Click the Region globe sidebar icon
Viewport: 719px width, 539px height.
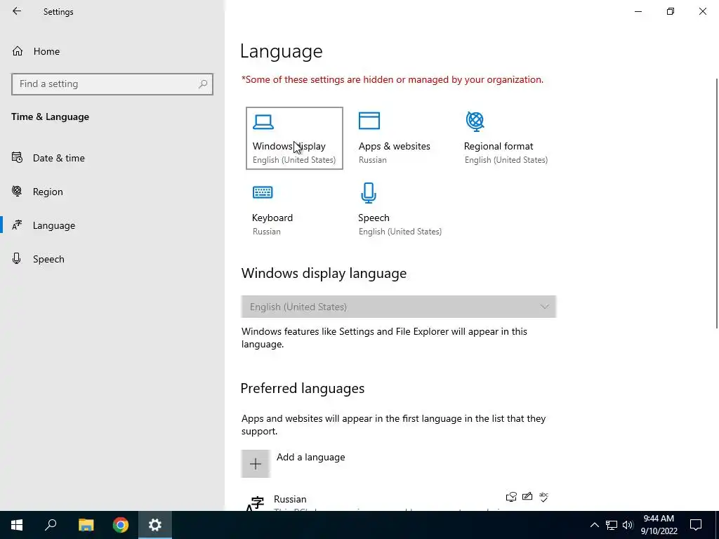coord(17,191)
